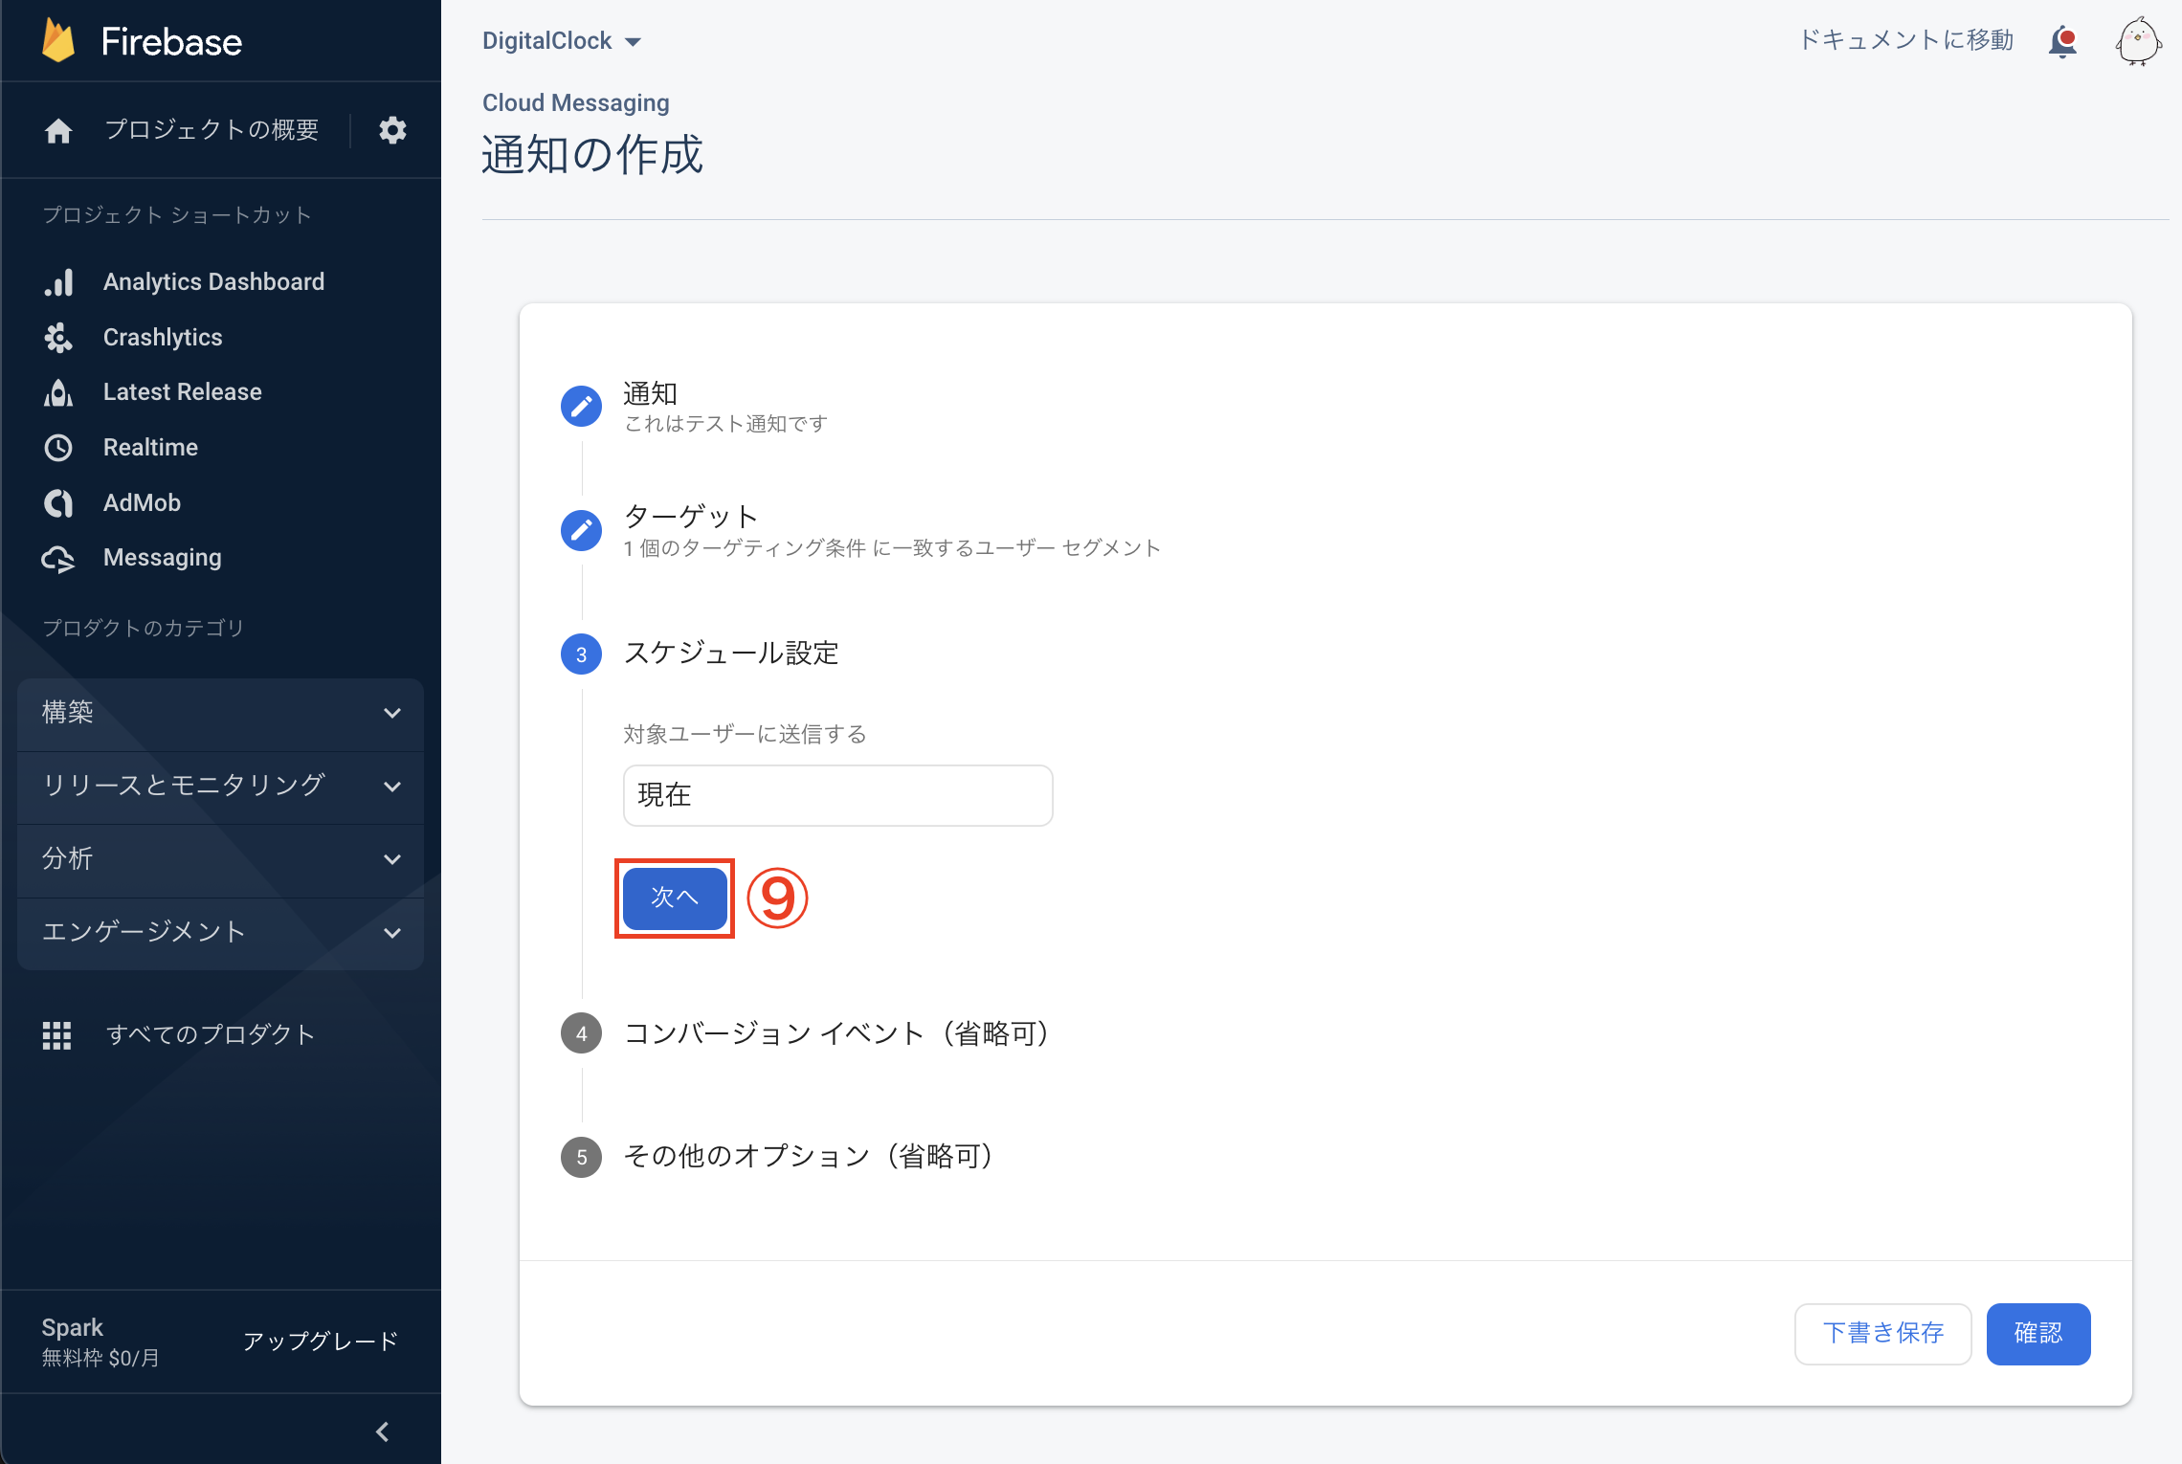Edit the ターゲット step via its pencil icon

point(580,529)
